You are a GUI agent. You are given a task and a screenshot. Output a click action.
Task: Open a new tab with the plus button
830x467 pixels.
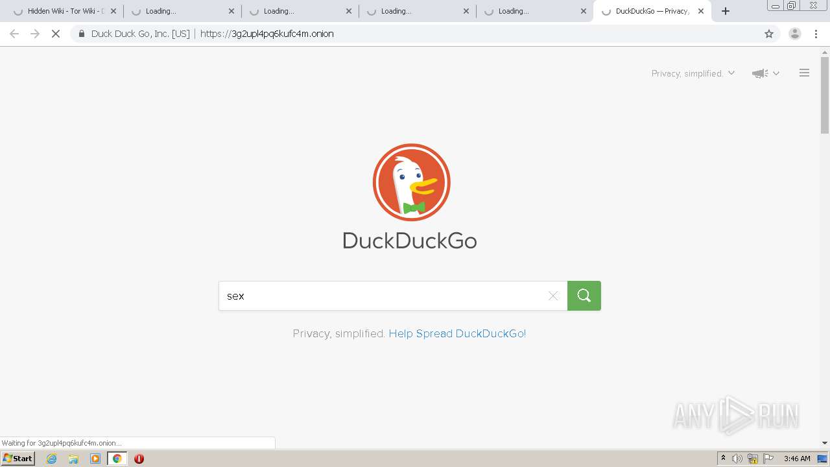click(x=726, y=11)
